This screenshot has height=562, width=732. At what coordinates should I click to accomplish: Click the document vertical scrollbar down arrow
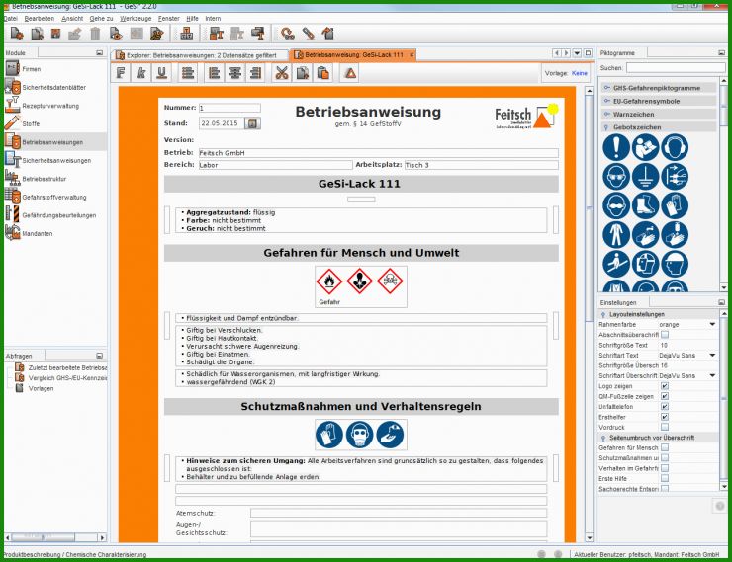click(x=590, y=537)
